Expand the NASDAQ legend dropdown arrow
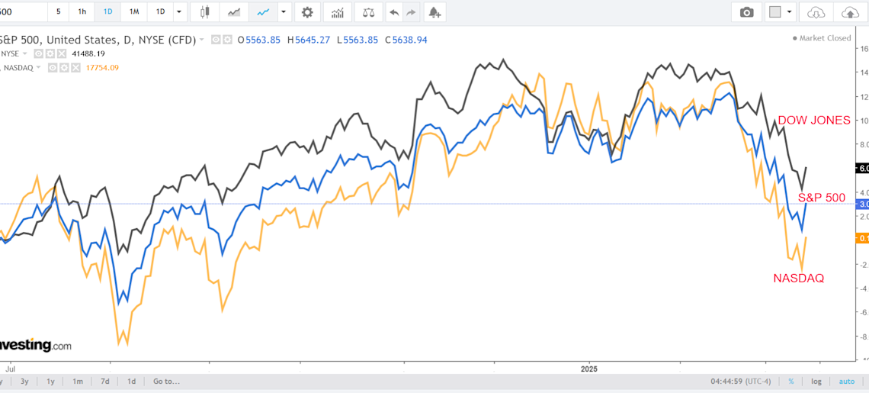This screenshot has height=393, width=869. click(x=39, y=68)
